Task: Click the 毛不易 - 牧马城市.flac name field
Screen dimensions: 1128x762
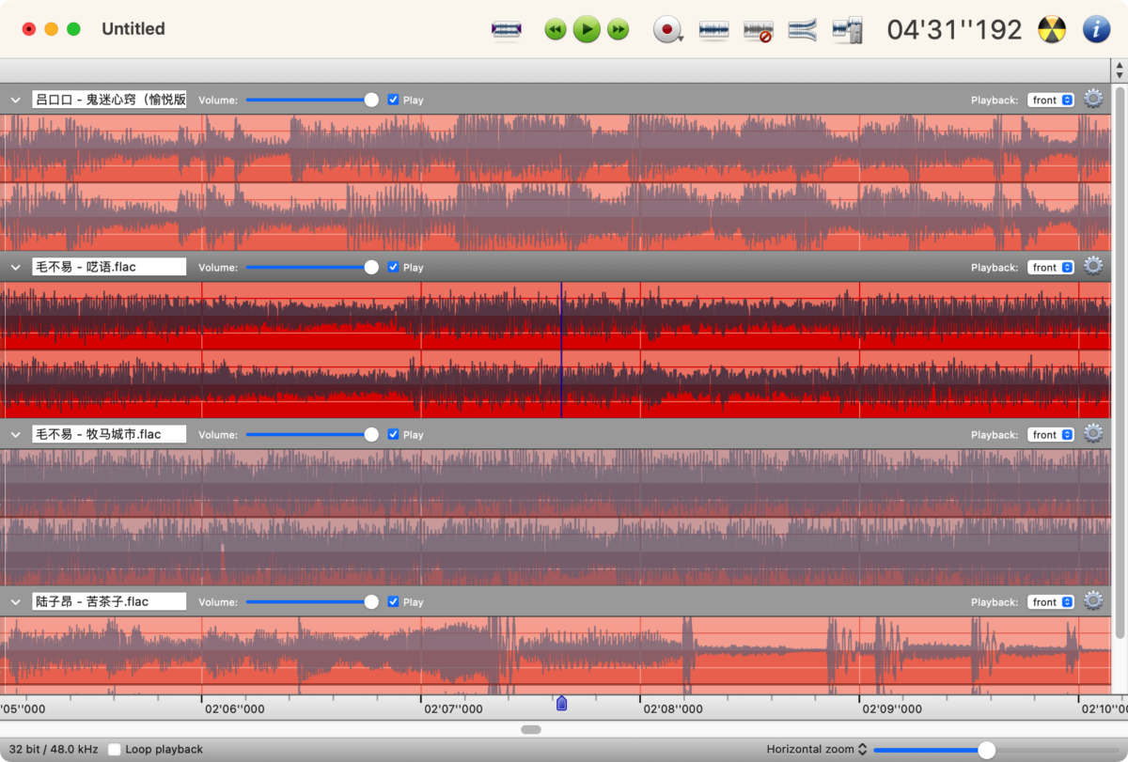Action: pos(109,434)
